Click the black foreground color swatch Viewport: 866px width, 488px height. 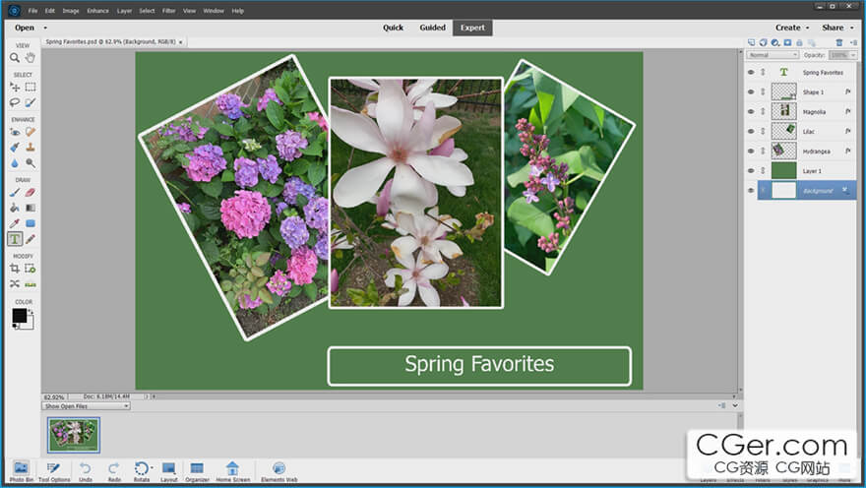pyautogui.click(x=20, y=315)
